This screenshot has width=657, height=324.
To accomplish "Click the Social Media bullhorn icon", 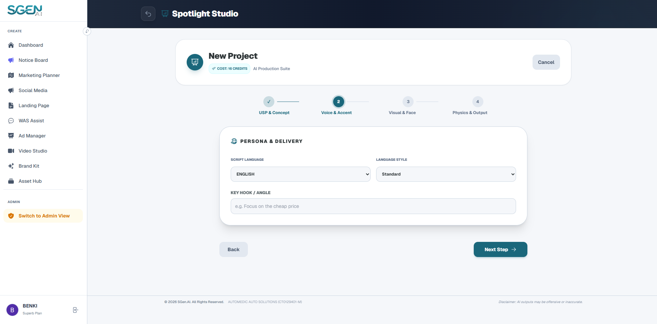I will coord(11,90).
